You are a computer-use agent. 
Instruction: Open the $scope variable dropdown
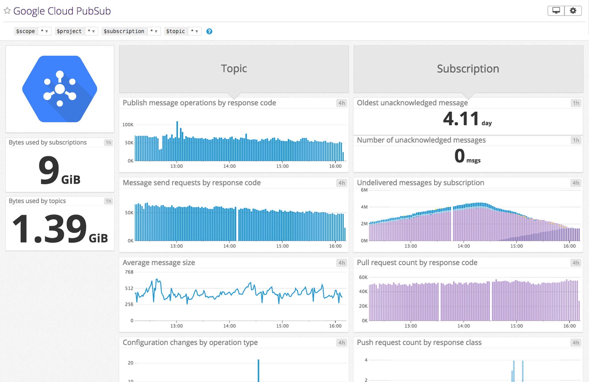click(x=44, y=31)
